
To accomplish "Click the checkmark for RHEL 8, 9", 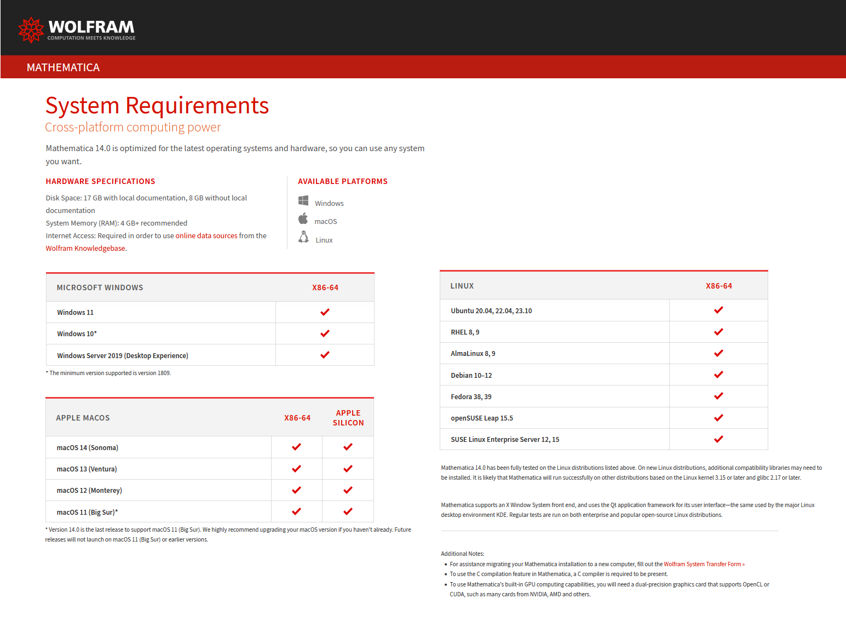I will pyautogui.click(x=718, y=332).
